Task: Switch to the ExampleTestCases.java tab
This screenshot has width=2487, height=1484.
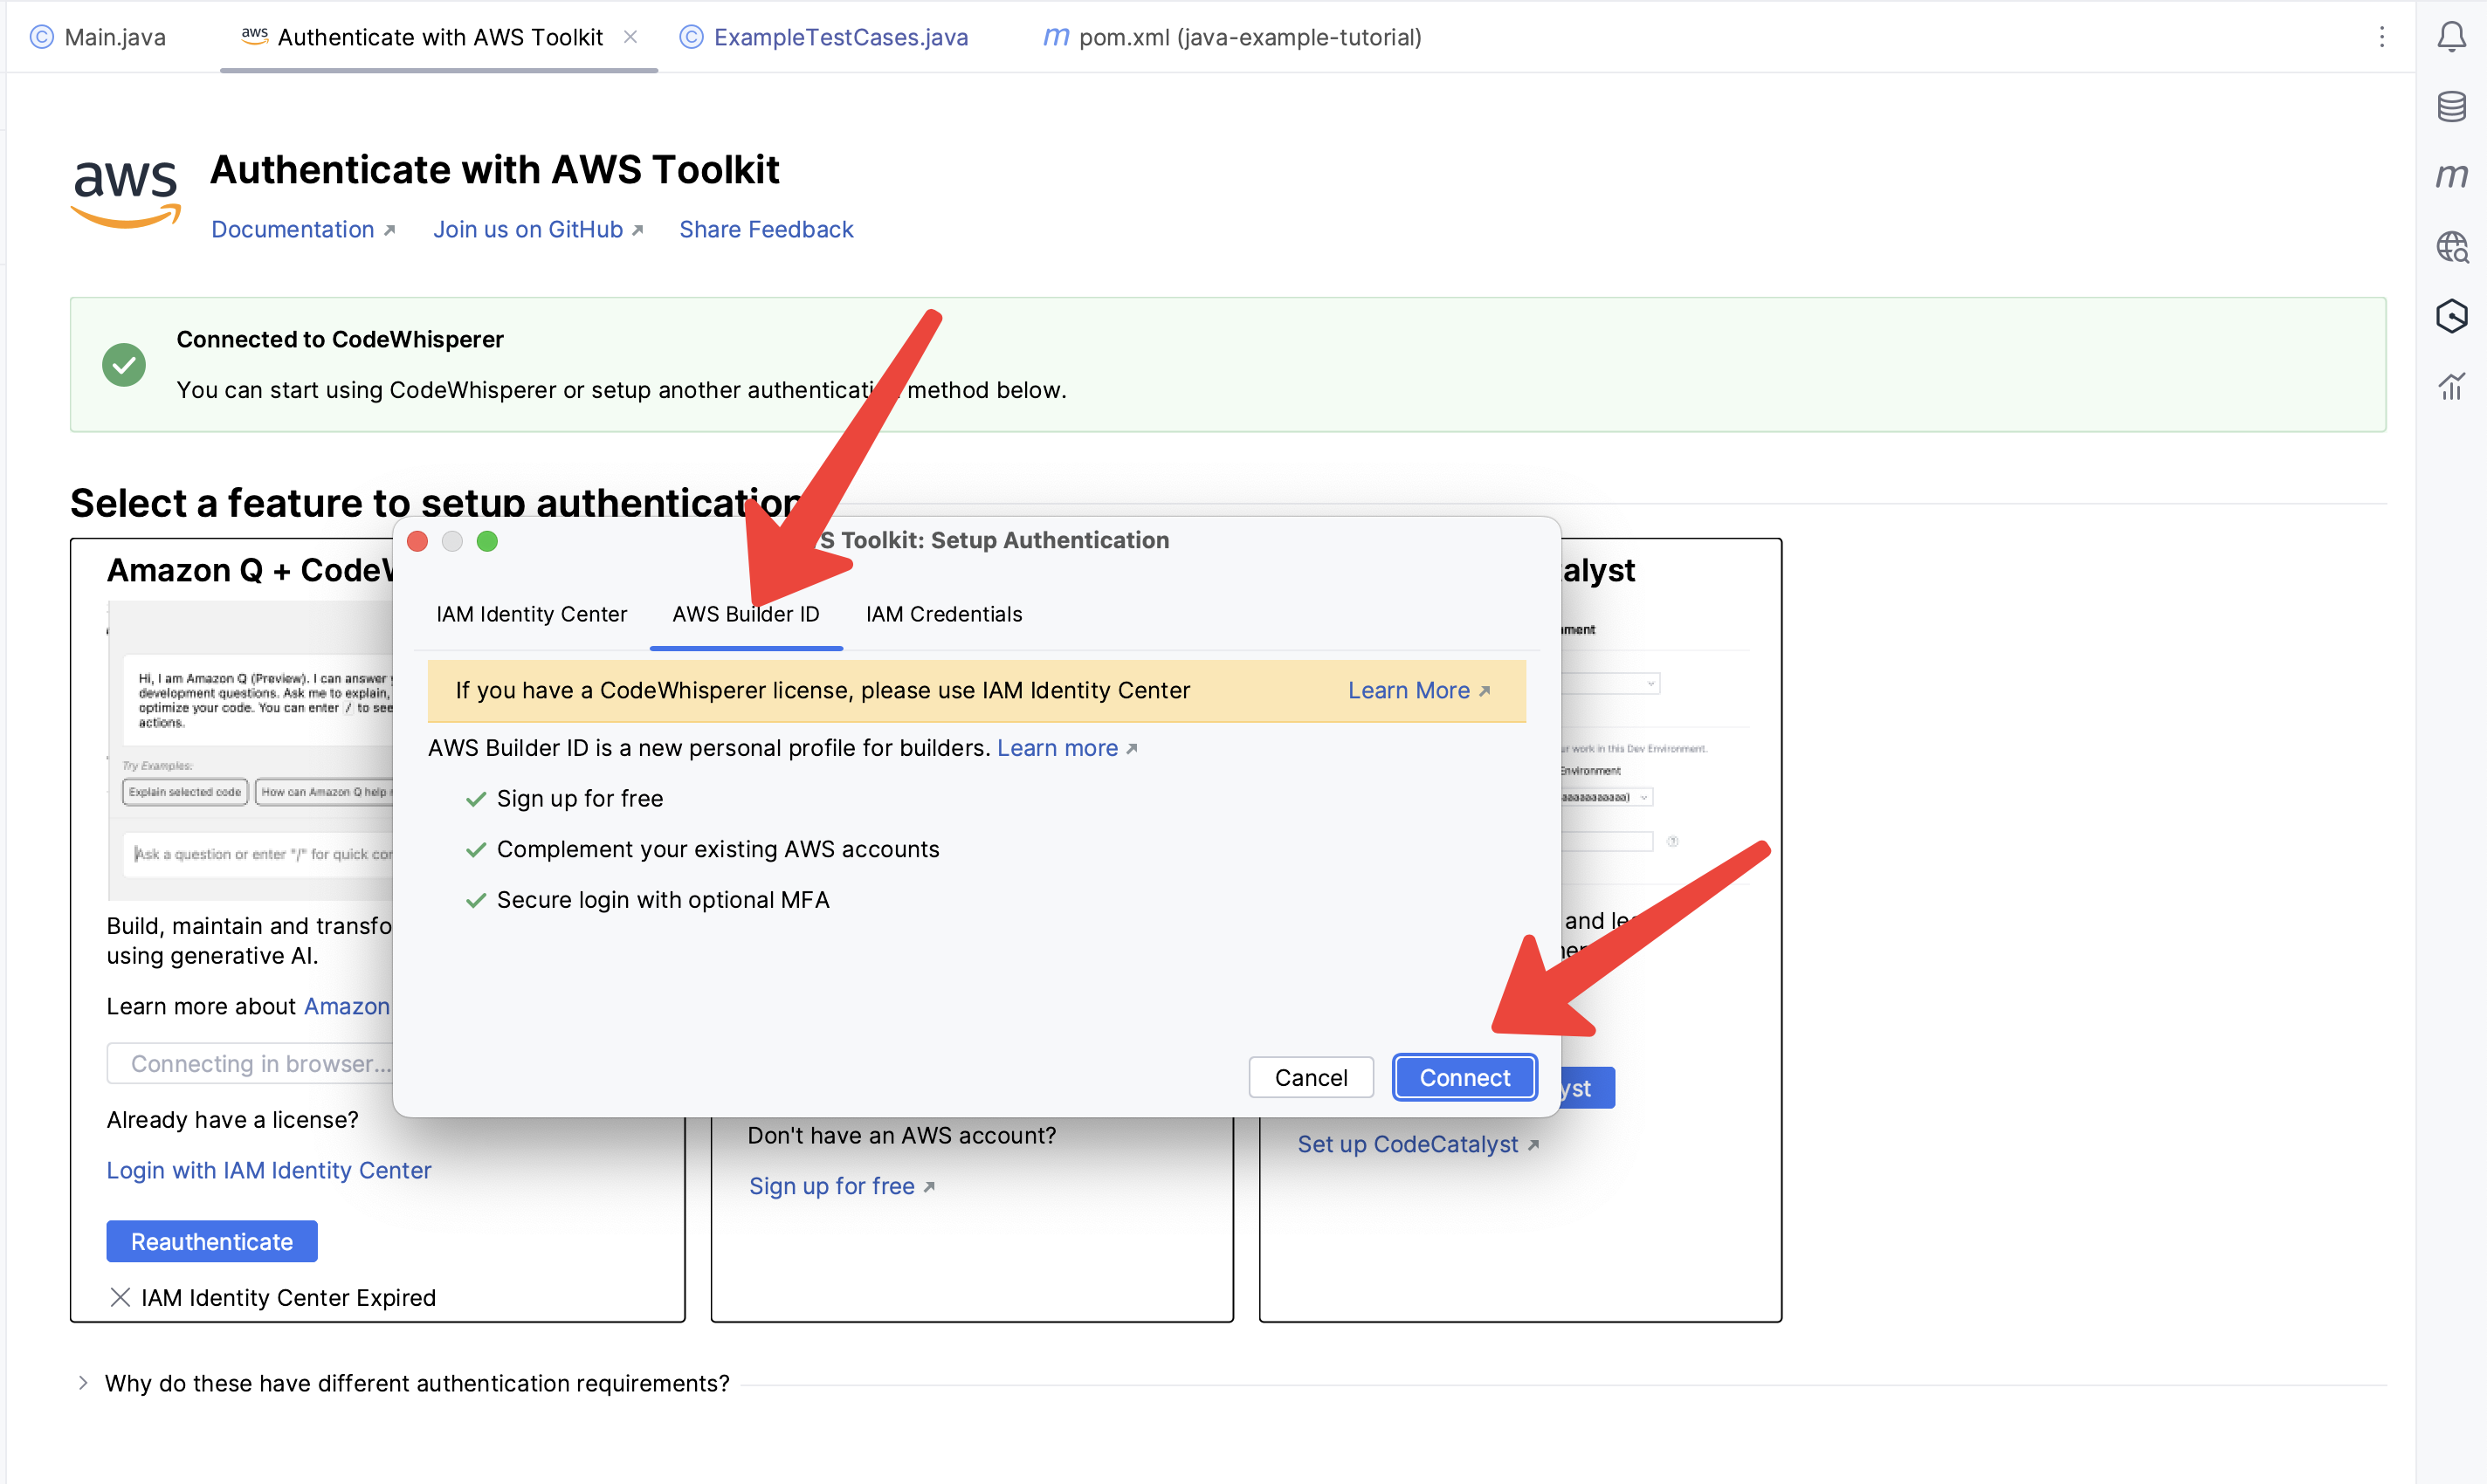Action: 824,37
